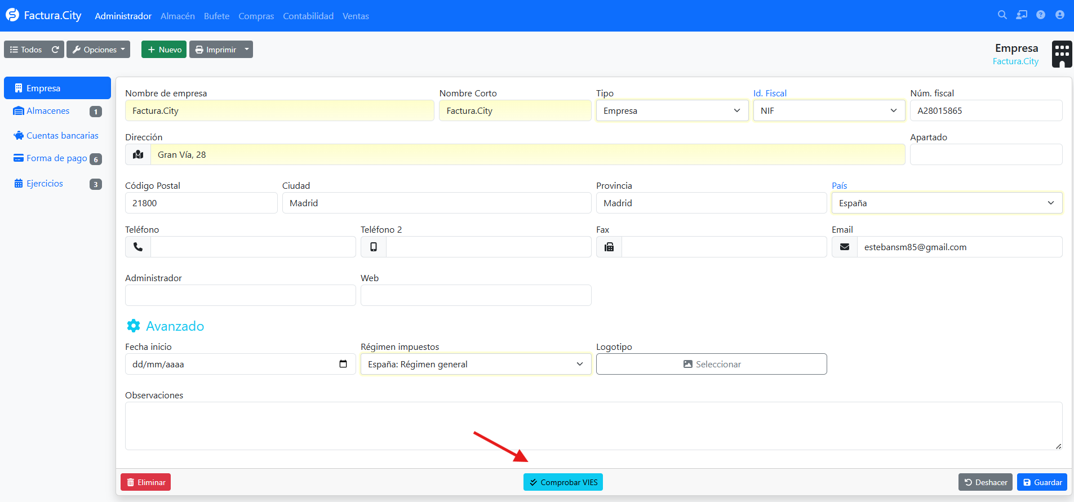Click the Observaciones text area
Image resolution: width=1074 pixels, height=502 pixels.
593,426
